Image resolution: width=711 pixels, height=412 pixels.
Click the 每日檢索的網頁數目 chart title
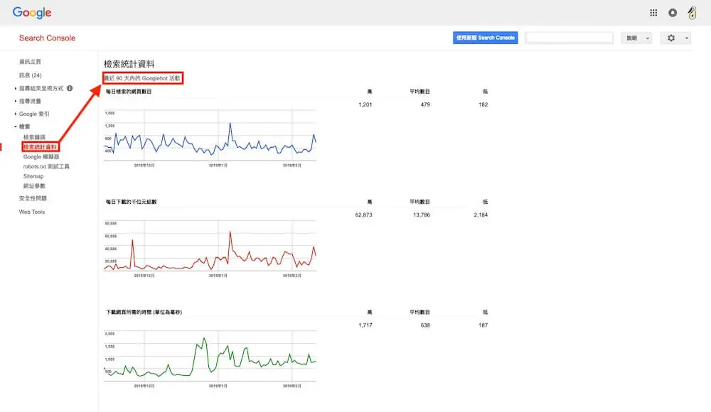pos(129,92)
